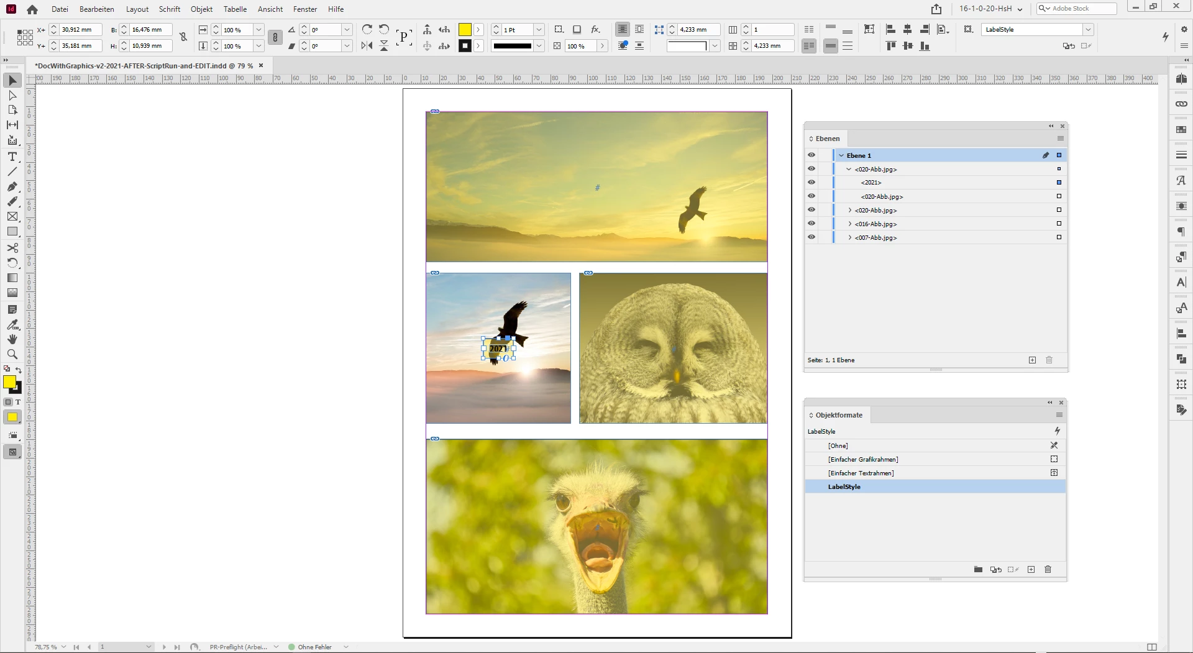Image resolution: width=1193 pixels, height=653 pixels.
Task: Select the Type tool in toolbox
Action: (x=12, y=157)
